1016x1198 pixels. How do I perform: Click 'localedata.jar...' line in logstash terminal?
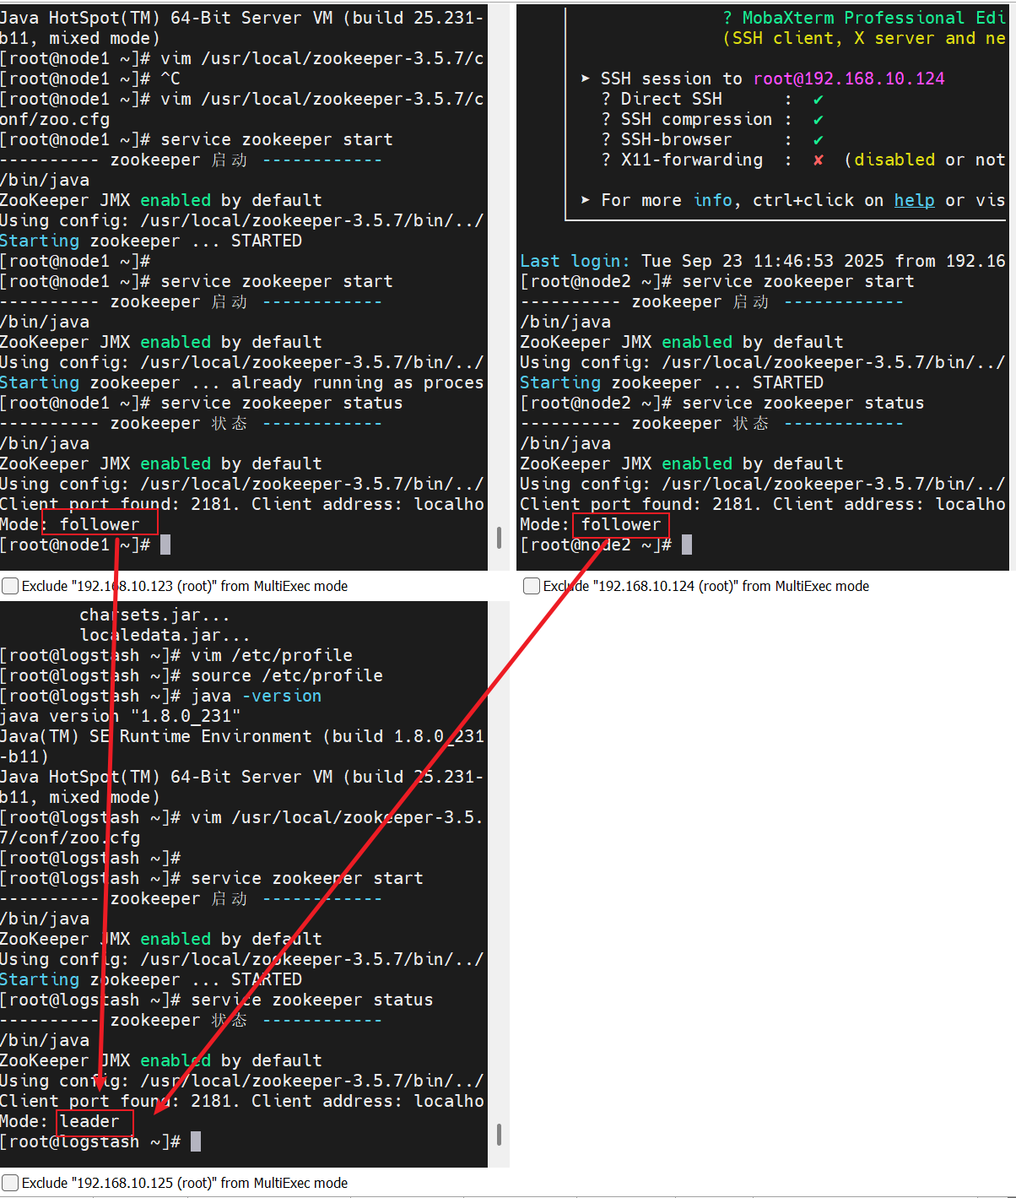click(x=165, y=635)
